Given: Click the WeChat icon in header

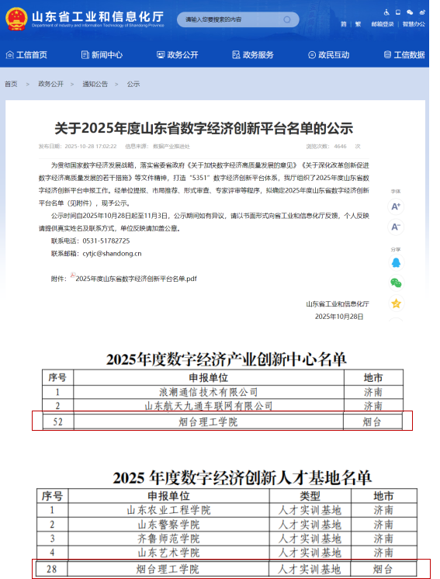Looking at the screenshot, I should (410, 12).
